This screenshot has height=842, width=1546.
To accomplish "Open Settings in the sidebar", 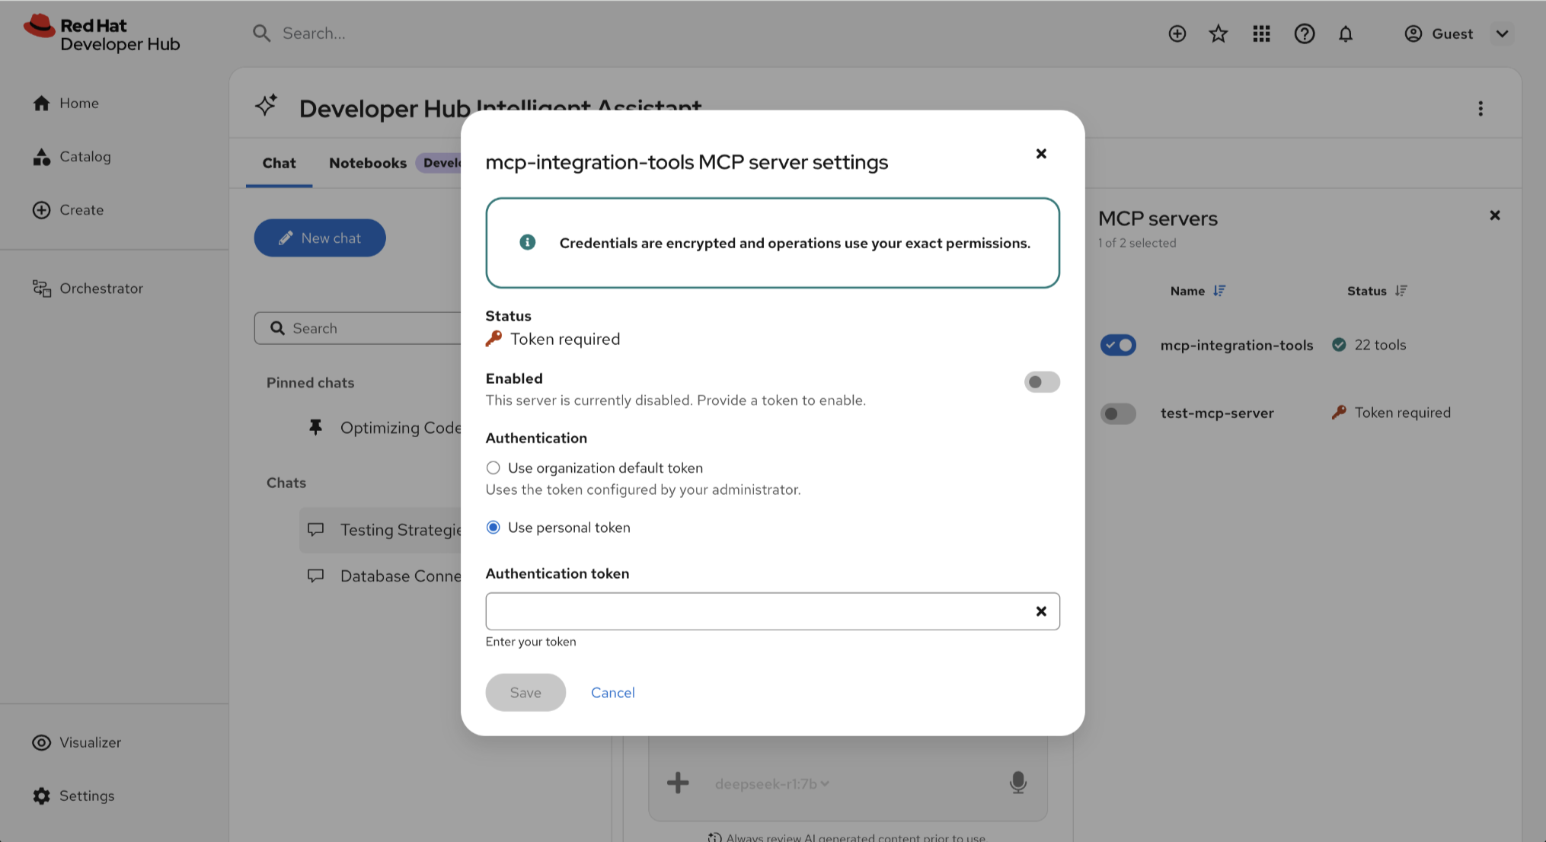I will (74, 796).
